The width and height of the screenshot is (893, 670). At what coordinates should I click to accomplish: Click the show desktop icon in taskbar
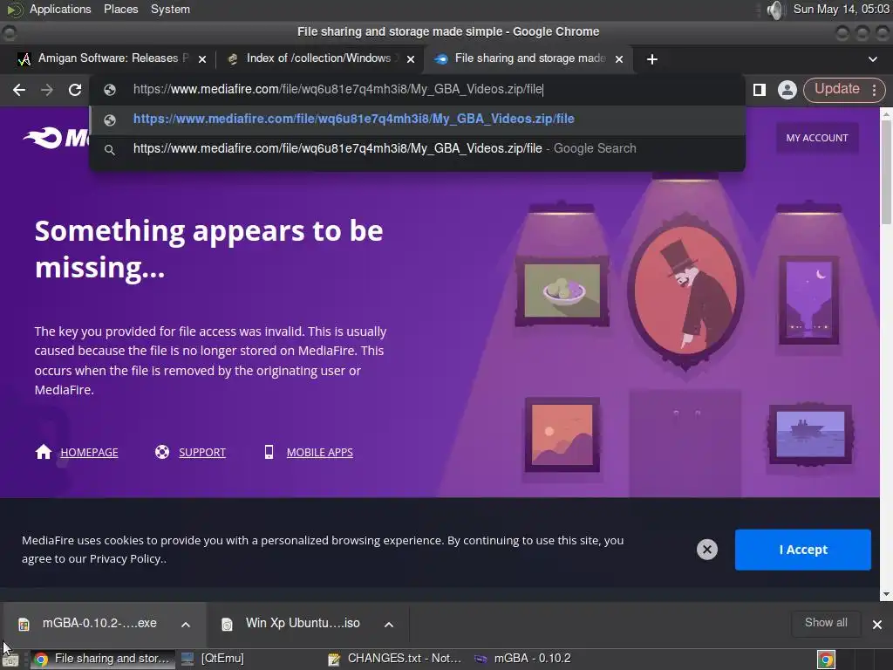pyautogui.click(x=10, y=660)
